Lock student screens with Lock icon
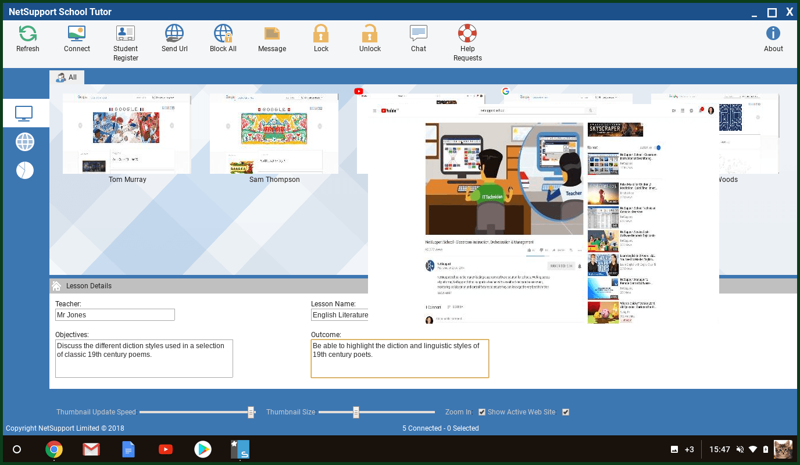The width and height of the screenshot is (800, 465). tap(321, 34)
